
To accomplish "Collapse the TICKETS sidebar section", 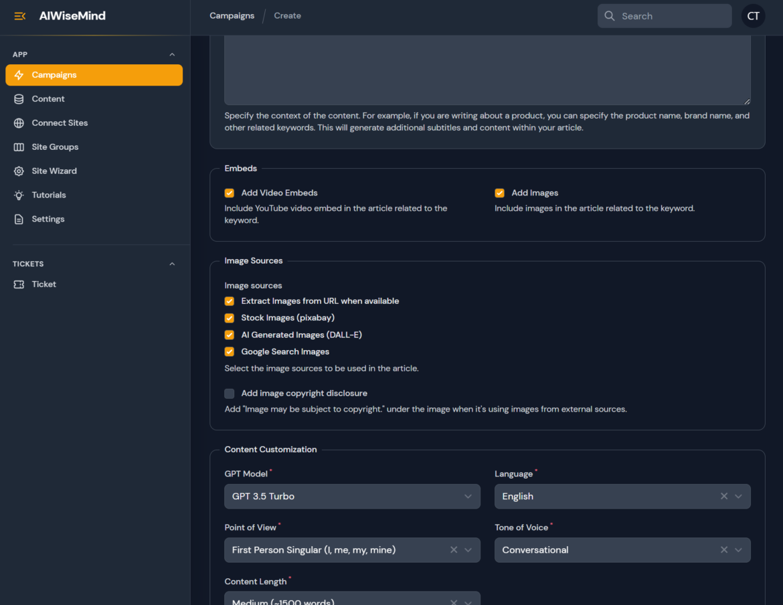I will coord(172,264).
